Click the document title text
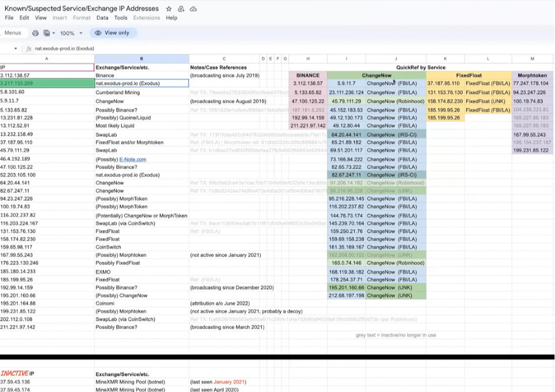Image resolution: width=555 pixels, height=392 pixels. coord(82,9)
